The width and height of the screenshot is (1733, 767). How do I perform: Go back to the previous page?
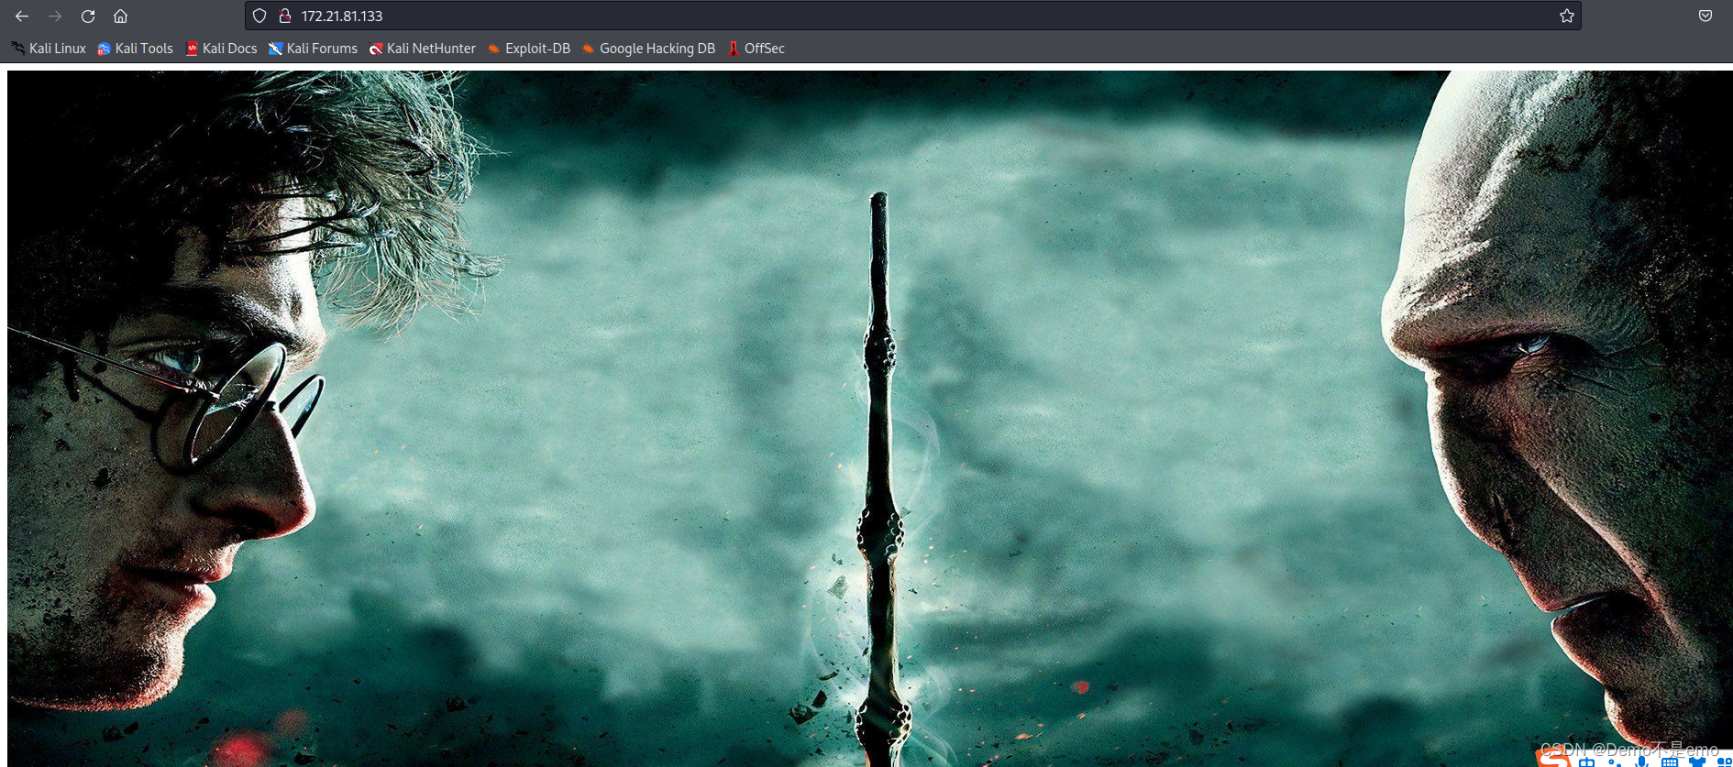point(22,16)
